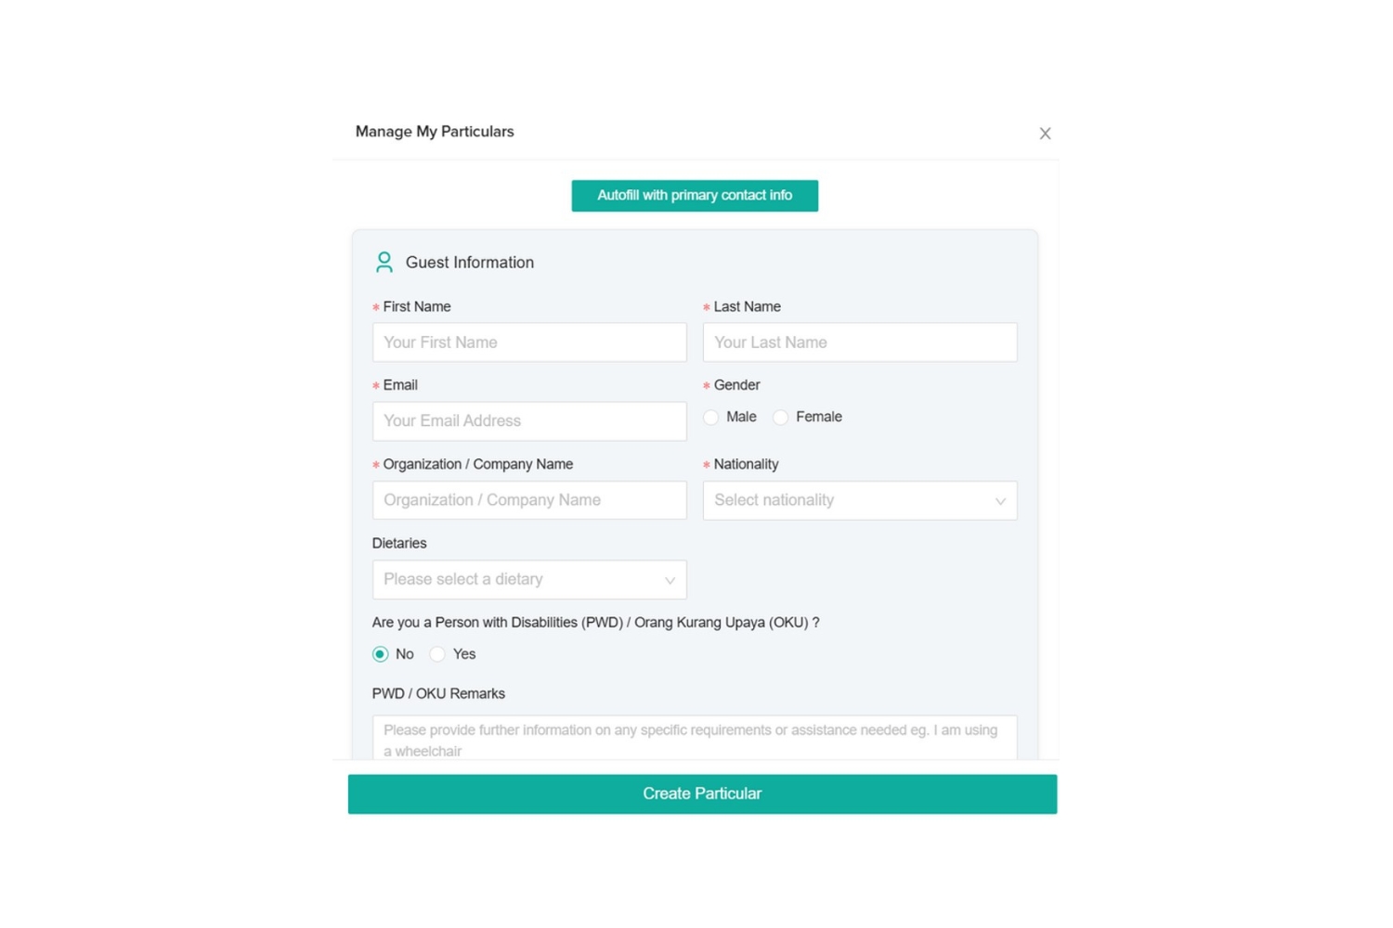Click the Manage My Particulars title
Screen dimensions: 1393x928
point(435,132)
